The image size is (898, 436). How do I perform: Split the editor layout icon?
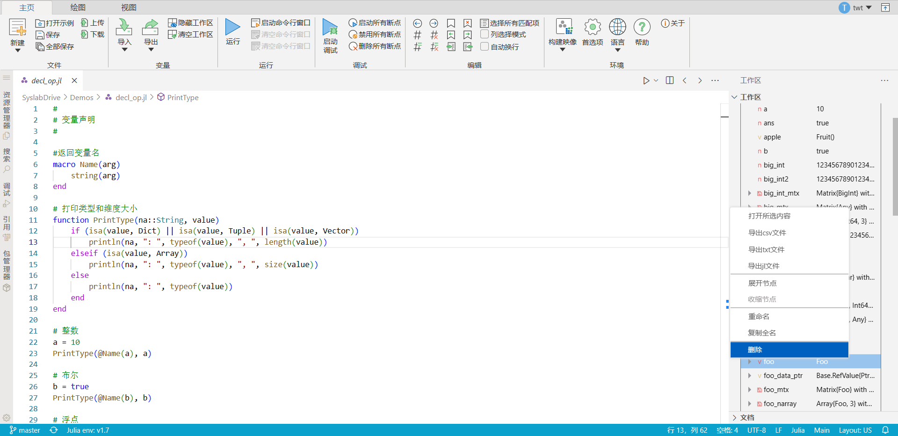click(670, 80)
